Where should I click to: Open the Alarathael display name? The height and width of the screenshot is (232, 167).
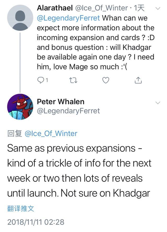[x=55, y=8]
